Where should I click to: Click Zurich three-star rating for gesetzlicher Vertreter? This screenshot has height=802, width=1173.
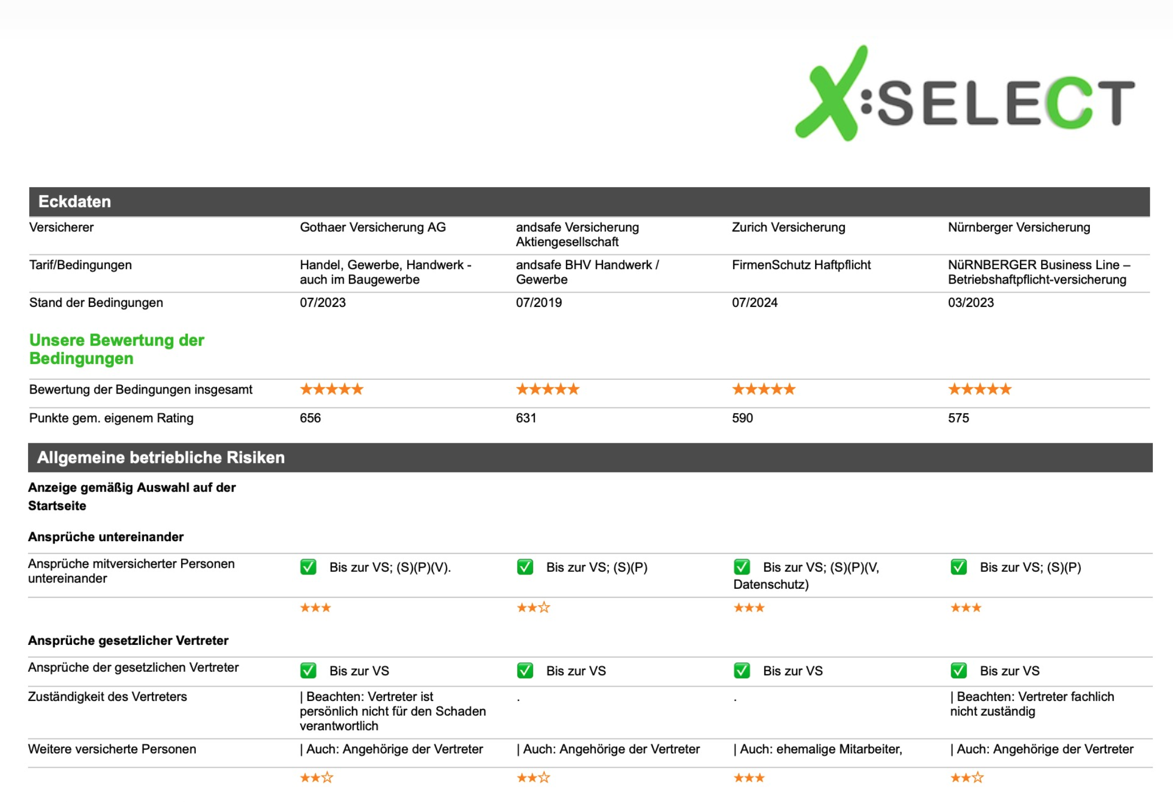point(749,778)
